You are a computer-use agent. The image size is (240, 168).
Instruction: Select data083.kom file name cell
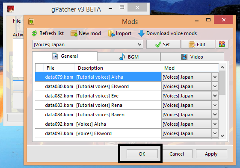click(59, 105)
